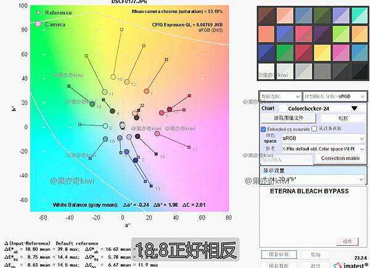Select light skin peach patch
Viewport: 370px width, 268px height.
point(285,15)
